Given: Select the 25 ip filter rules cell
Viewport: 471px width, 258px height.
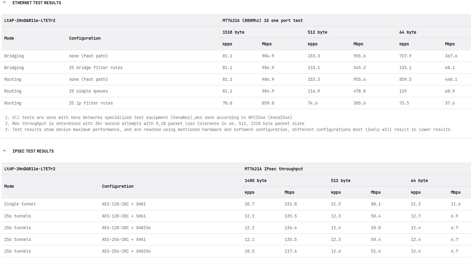Looking at the screenshot, I should click(91, 103).
